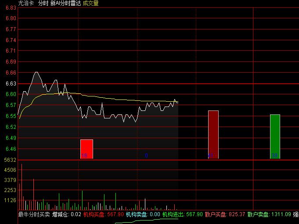Click the 6.55 price axis label
Screen dimensions: 299x224
(x=11, y=116)
